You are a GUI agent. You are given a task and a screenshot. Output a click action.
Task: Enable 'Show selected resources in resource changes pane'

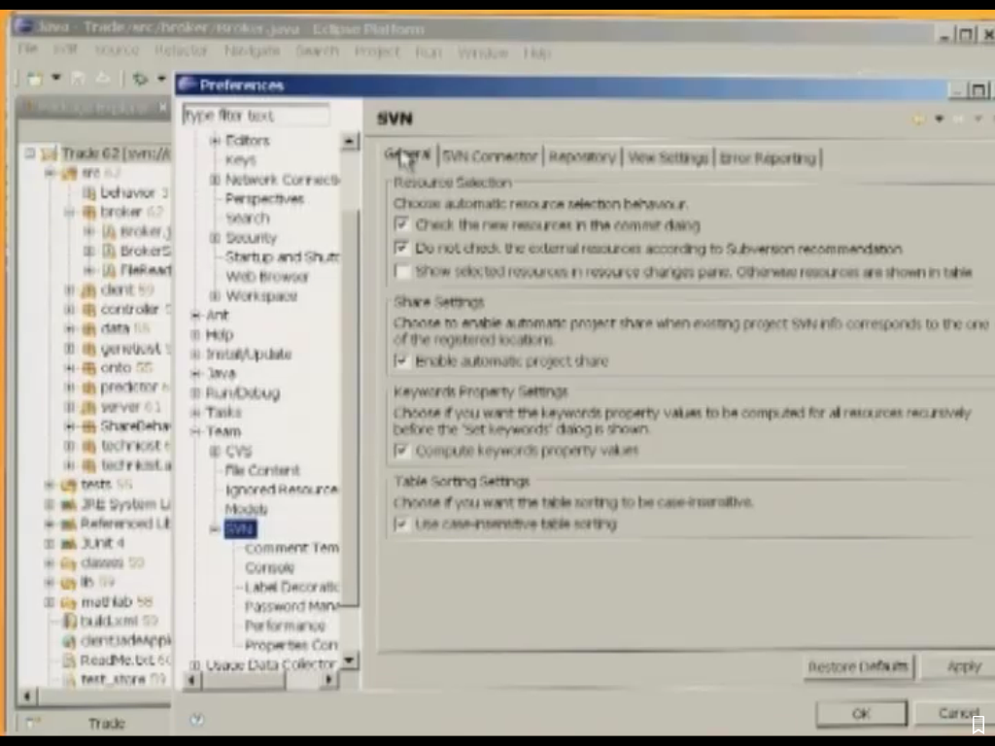pos(401,272)
